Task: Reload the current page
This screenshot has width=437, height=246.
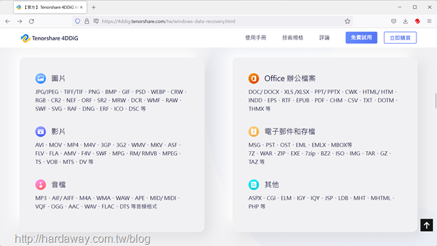Action: coord(31,21)
